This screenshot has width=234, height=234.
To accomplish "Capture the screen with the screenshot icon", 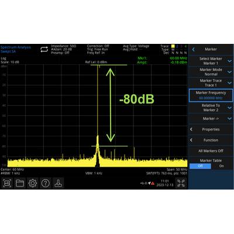I will click(7, 183).
